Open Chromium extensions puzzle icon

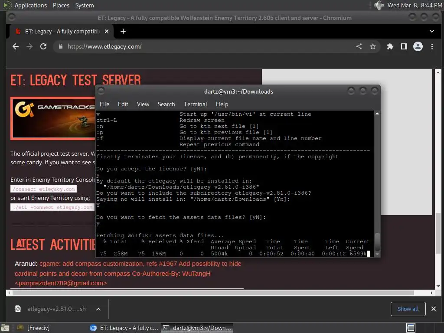coord(390,46)
